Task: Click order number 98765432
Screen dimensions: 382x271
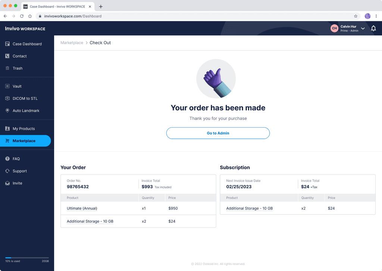Action: tap(78, 186)
